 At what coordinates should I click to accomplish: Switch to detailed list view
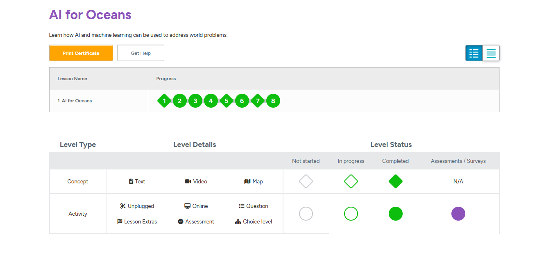[474, 53]
